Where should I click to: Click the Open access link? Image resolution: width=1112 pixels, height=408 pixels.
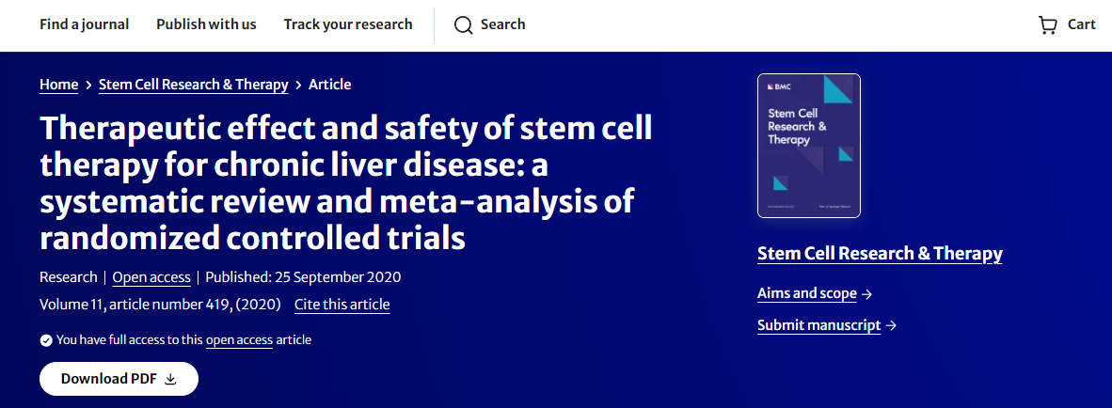pyautogui.click(x=151, y=277)
